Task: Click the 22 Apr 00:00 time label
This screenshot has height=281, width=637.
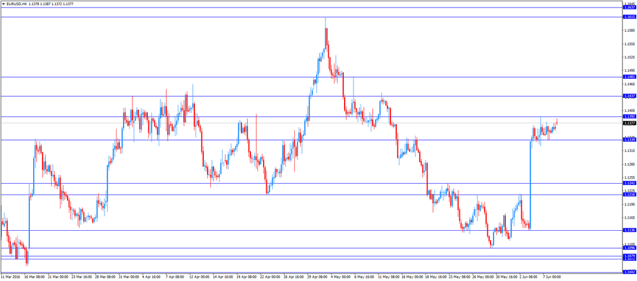Action: click(270, 278)
